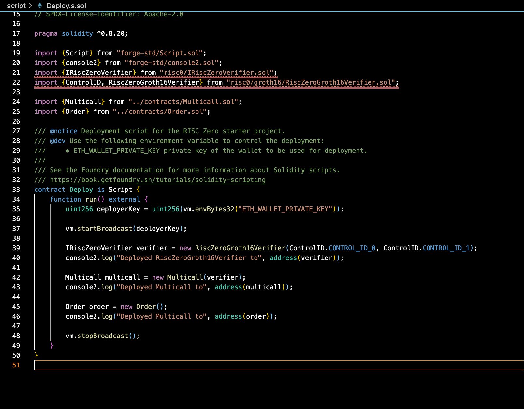Click the 'pragma' keyword on line 17
Viewport: 524px width, 409px height.
(x=46, y=33)
